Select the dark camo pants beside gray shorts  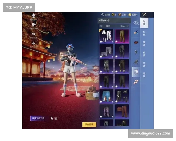pyautogui.click(x=122, y=51)
